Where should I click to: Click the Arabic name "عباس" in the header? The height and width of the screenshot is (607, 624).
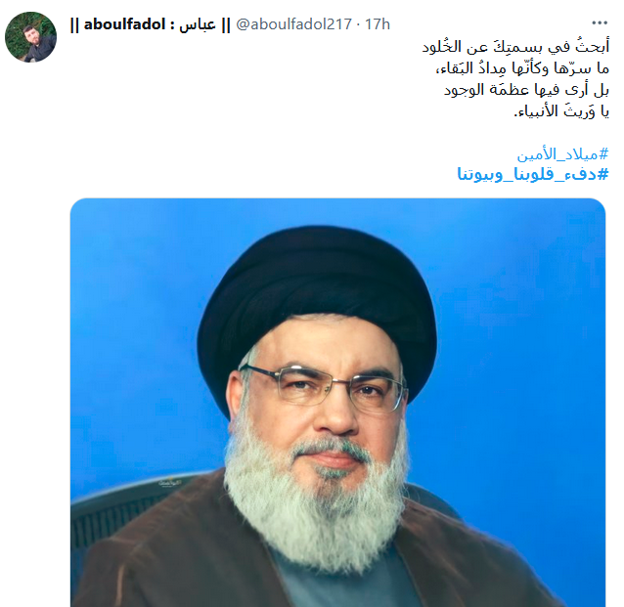coord(198,24)
